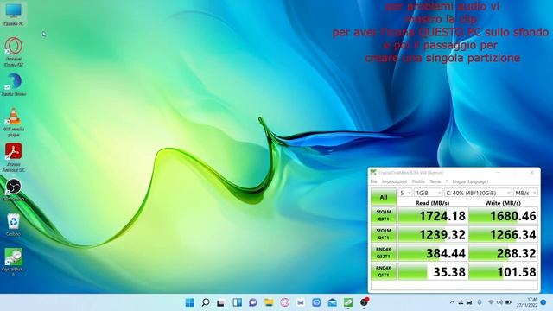
Task: Click the 288.32 write result
Action: click(x=503, y=253)
